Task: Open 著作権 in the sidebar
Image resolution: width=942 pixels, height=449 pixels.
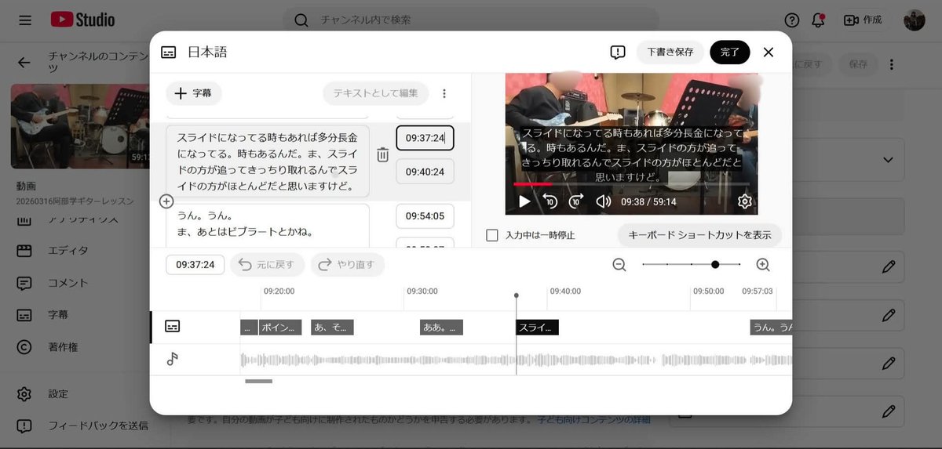Action: (63, 347)
